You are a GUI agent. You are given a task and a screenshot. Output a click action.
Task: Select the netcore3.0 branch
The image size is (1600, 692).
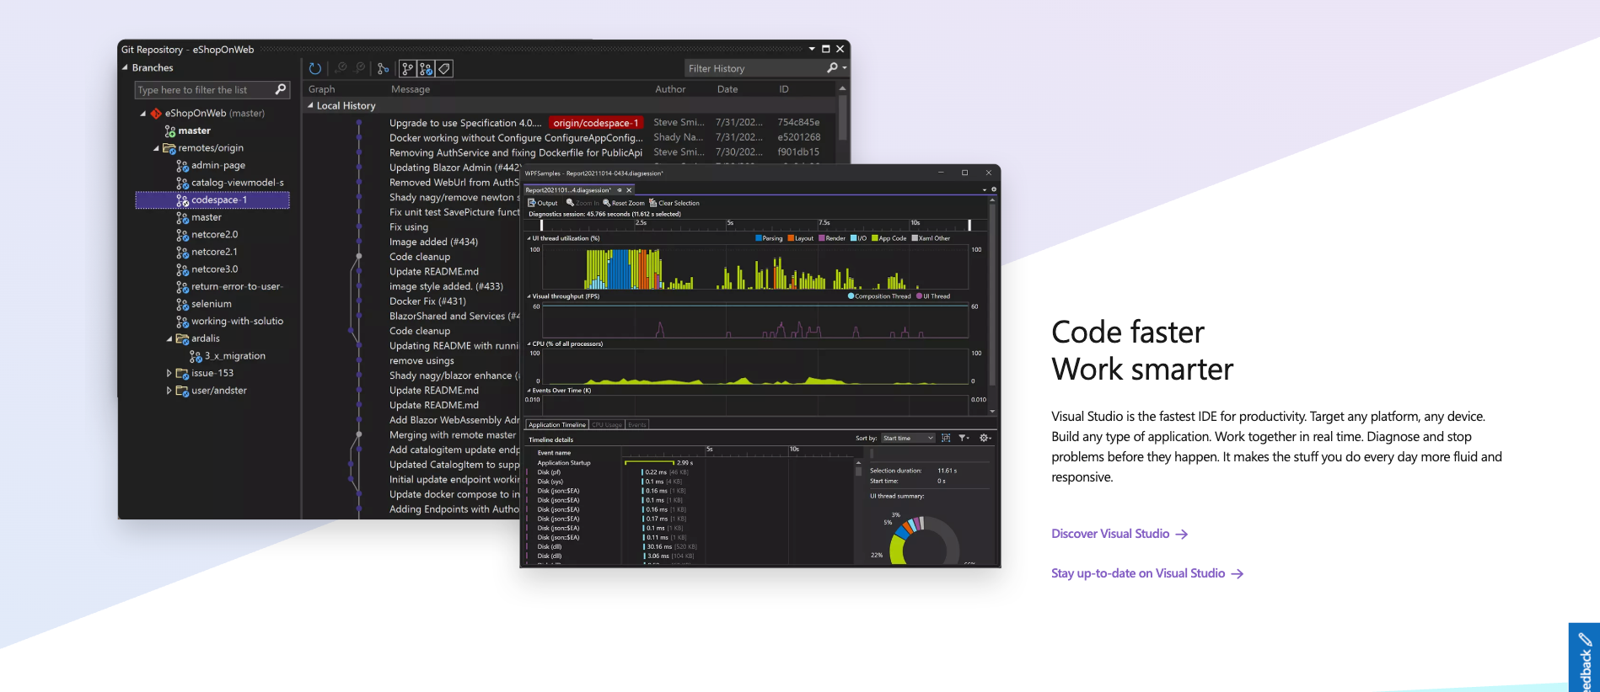tap(214, 269)
